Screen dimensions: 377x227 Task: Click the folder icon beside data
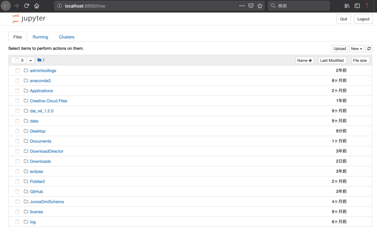pos(26,121)
